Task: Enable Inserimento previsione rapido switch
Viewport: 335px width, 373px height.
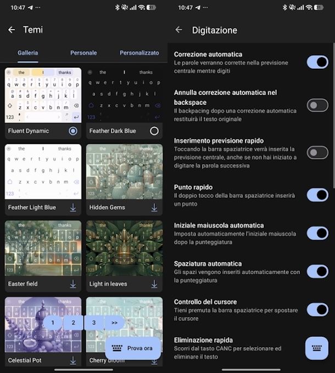Action: [317, 153]
